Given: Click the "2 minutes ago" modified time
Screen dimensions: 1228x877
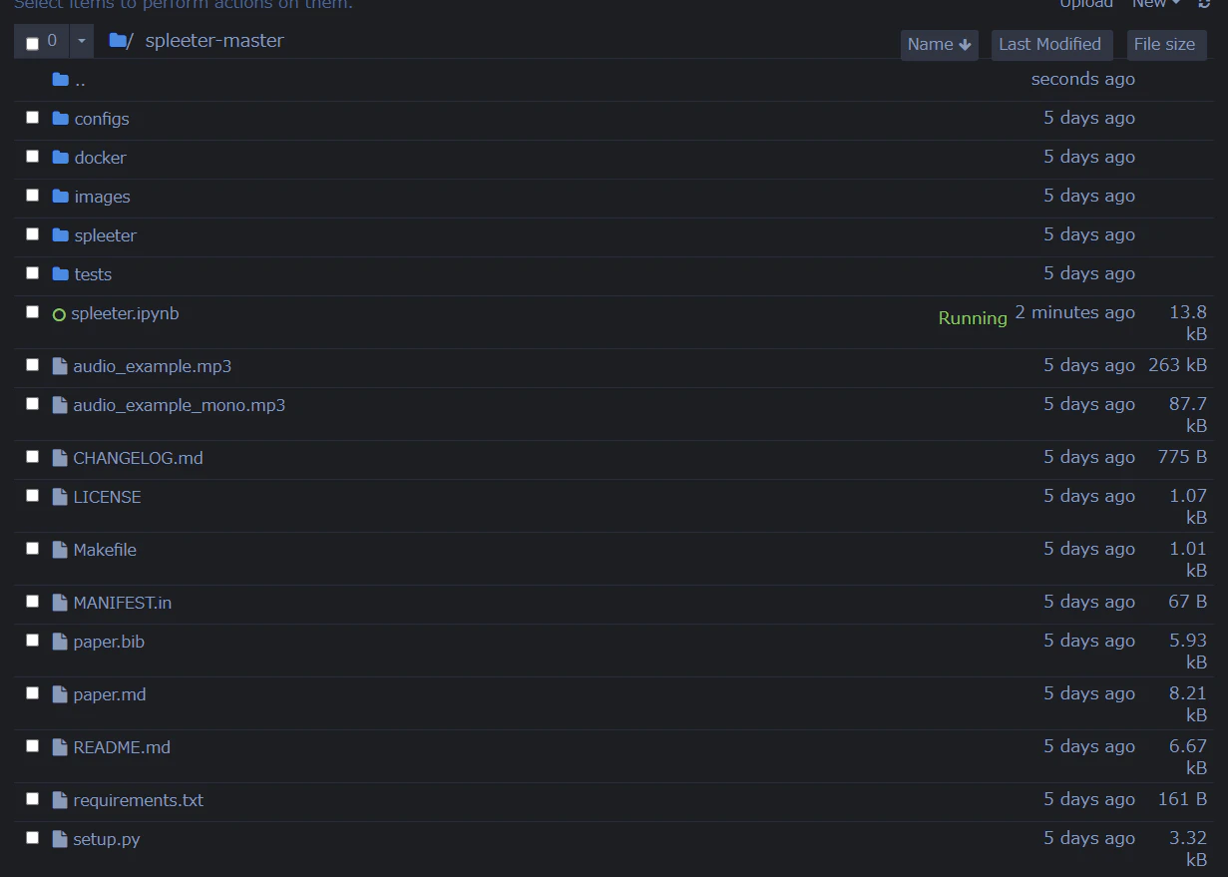Looking at the screenshot, I should point(1075,312).
